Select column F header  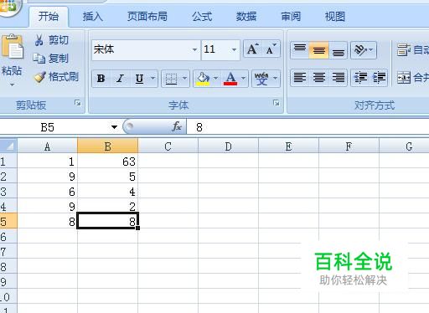[x=349, y=146]
